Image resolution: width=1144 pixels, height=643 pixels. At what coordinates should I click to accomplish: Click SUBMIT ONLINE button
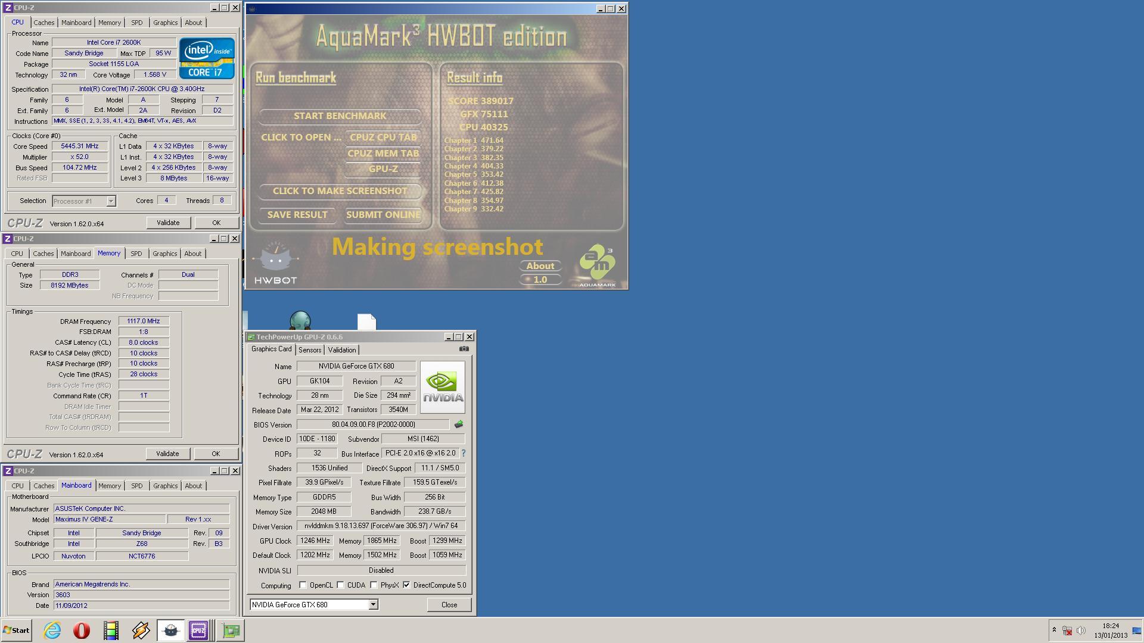[x=383, y=215]
